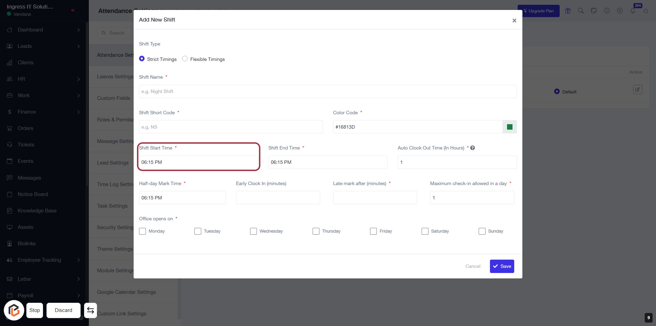The width and height of the screenshot is (656, 326).
Task: Open the green color code swatch
Action: tap(509, 127)
